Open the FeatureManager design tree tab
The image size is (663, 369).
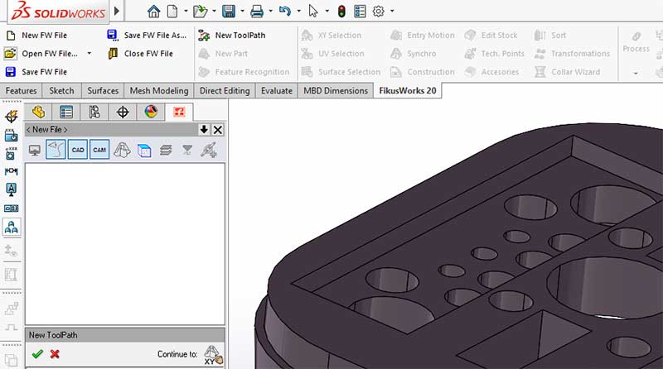[x=38, y=112]
